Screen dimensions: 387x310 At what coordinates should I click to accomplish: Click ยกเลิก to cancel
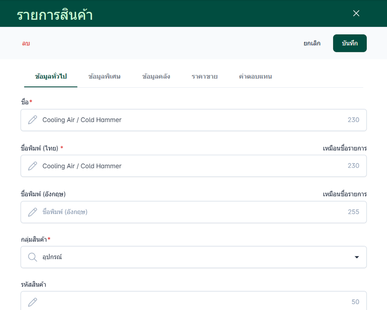pos(312,43)
